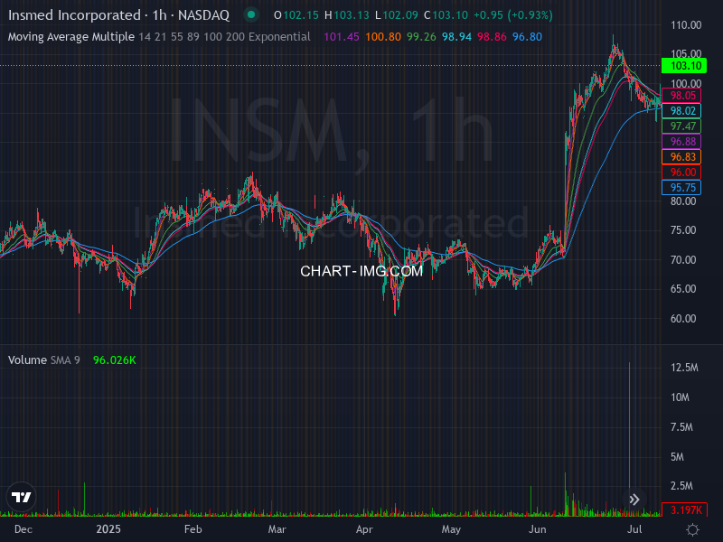
Task: Click the 12.5M volume axis label
Action: click(x=684, y=368)
